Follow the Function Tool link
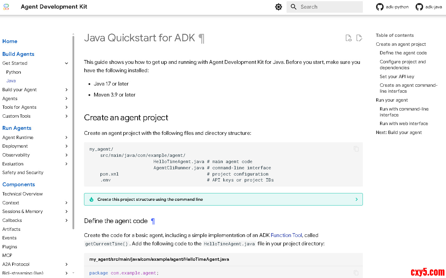446x278 pixels. [286, 235]
